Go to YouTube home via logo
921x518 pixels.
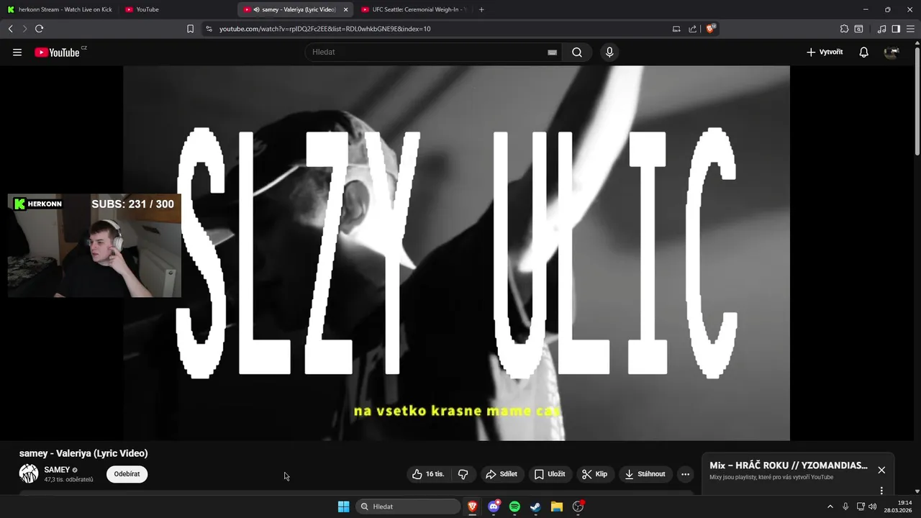tap(57, 52)
